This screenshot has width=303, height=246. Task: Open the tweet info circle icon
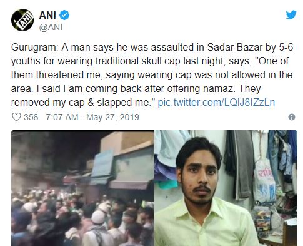pyautogui.click(x=292, y=117)
